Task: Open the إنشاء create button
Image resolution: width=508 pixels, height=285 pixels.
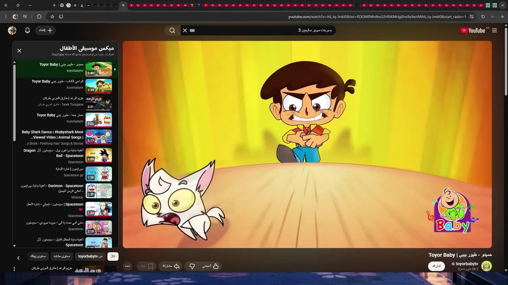Action: point(46,30)
